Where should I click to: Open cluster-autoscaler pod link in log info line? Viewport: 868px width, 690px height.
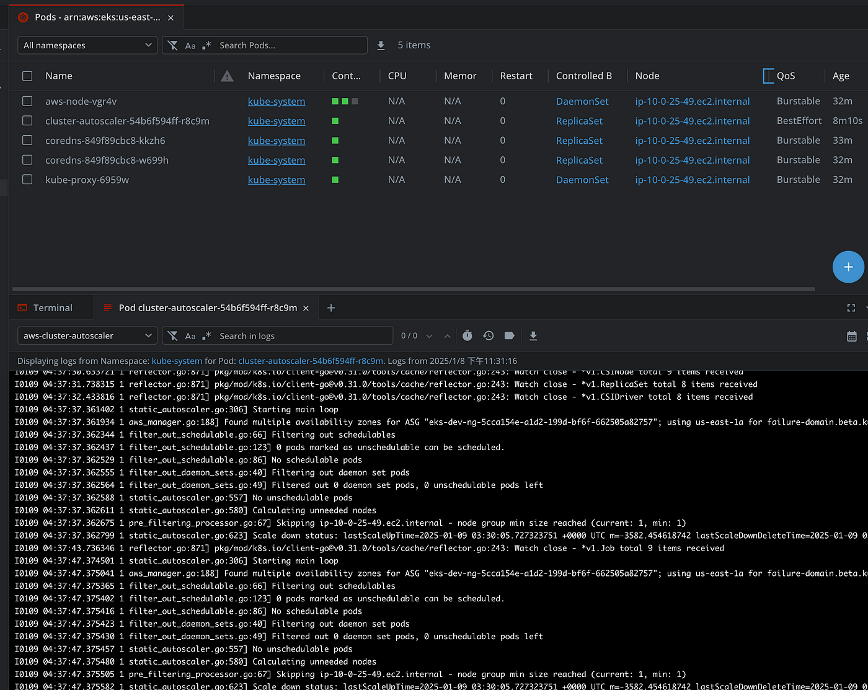(311, 361)
